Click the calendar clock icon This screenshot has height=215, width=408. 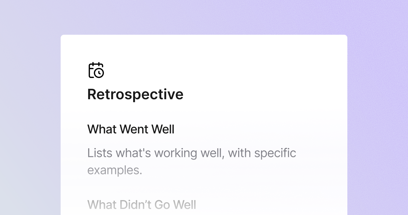pos(96,70)
